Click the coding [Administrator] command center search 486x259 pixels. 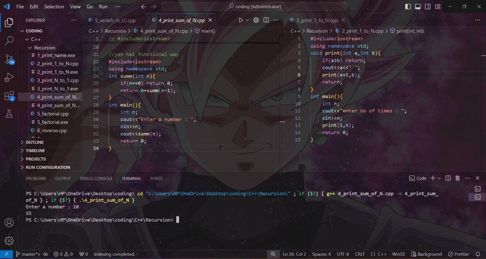click(254, 6)
